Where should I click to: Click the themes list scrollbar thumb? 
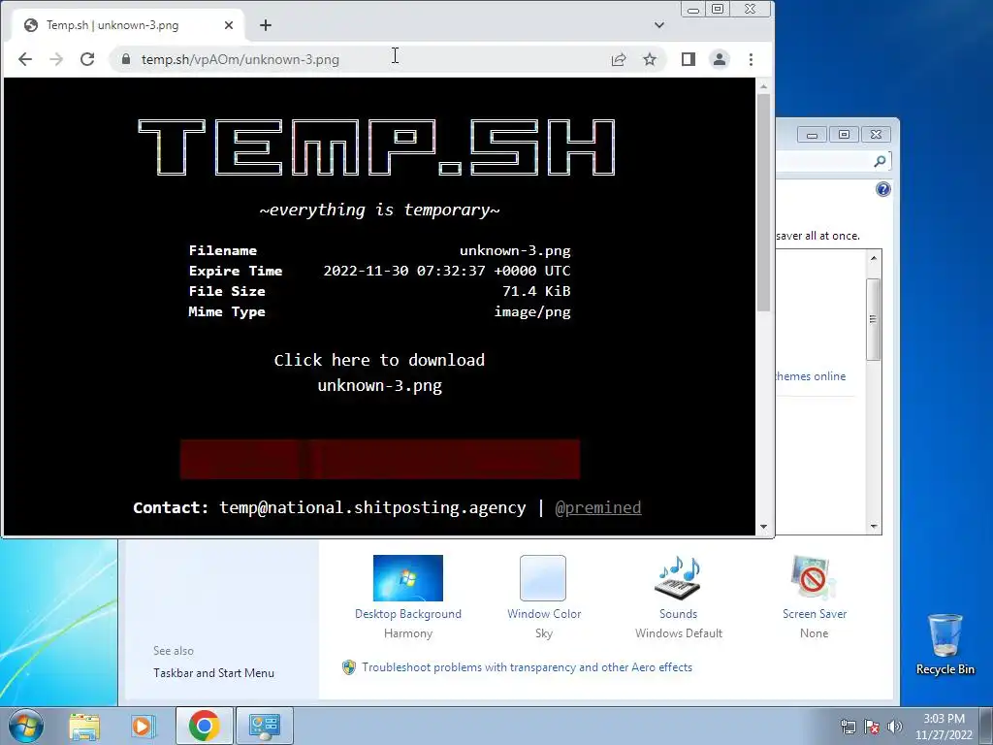(x=874, y=319)
